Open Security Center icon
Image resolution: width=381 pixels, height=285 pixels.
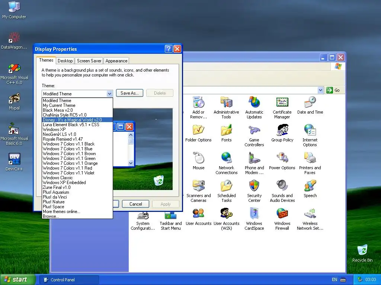click(254, 191)
